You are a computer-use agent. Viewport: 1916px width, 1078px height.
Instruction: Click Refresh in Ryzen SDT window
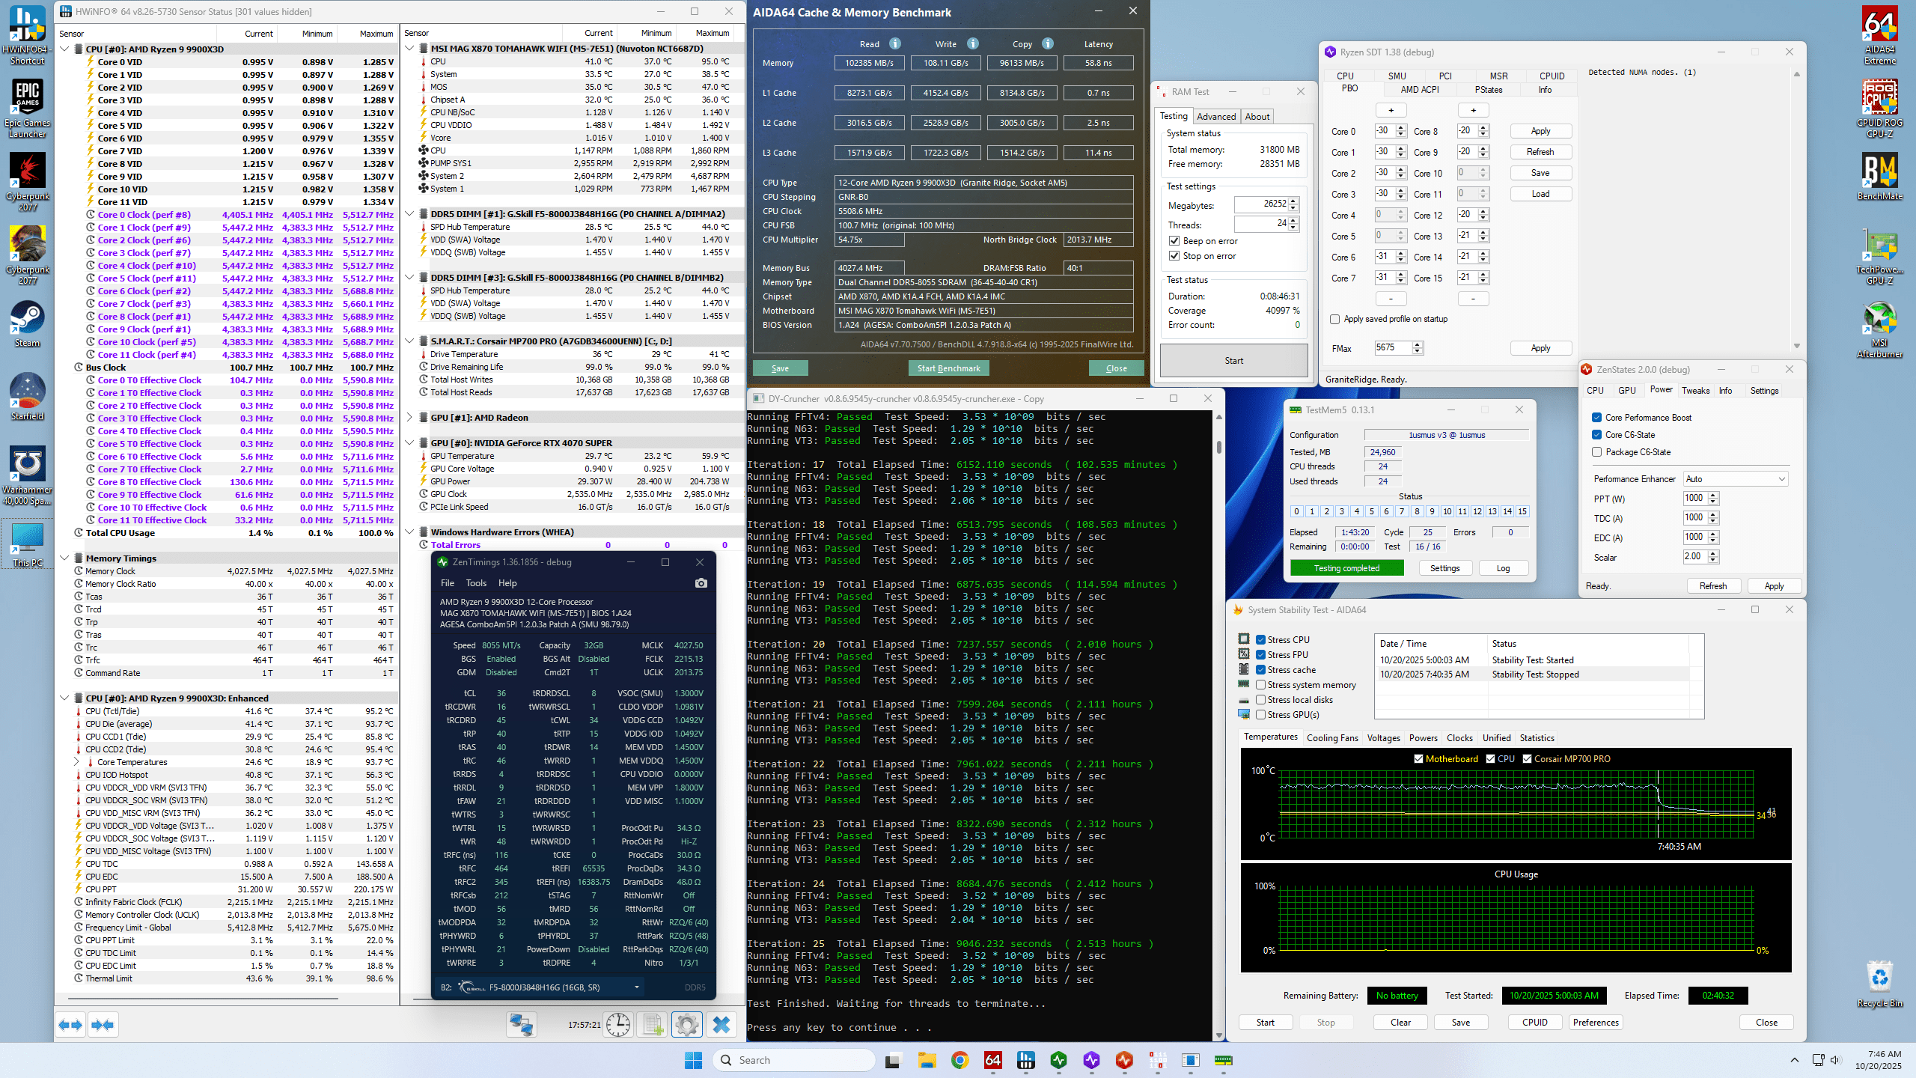coord(1540,152)
